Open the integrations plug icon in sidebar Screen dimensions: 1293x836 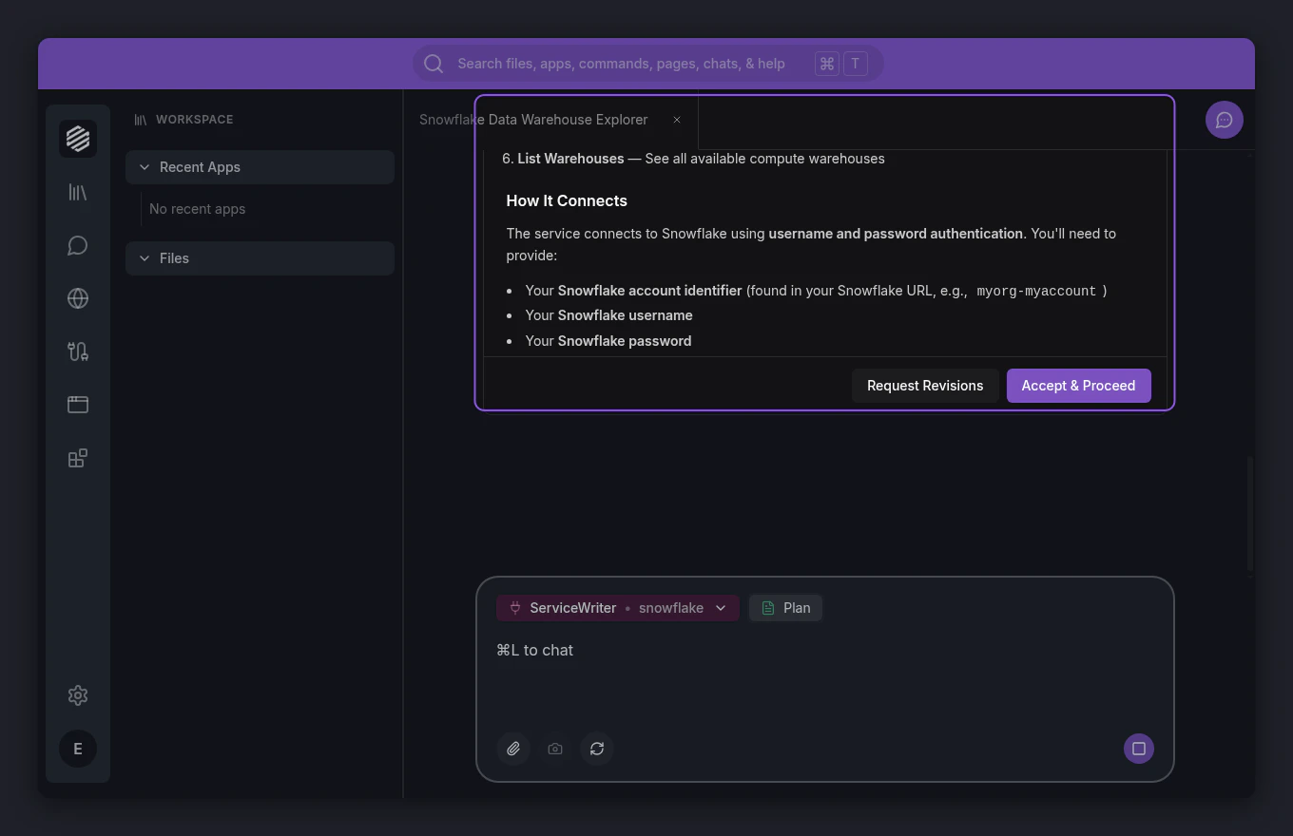[x=78, y=351]
